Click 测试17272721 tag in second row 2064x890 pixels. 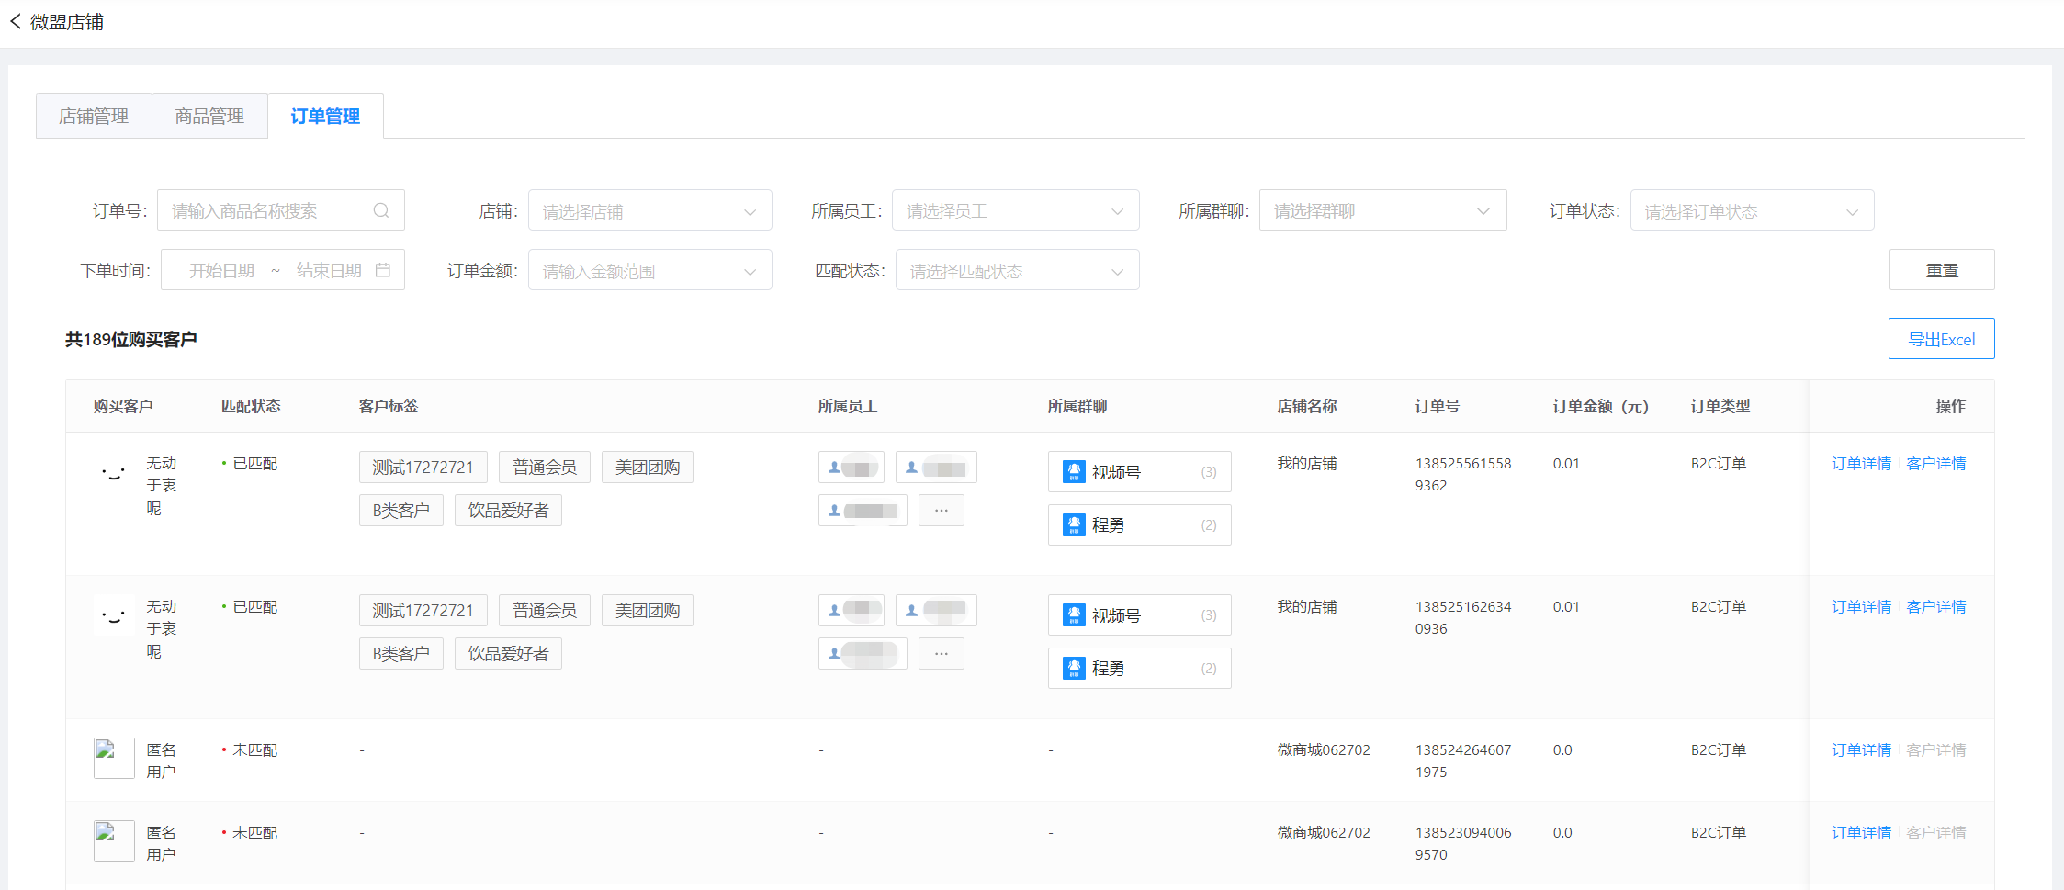coord(423,610)
